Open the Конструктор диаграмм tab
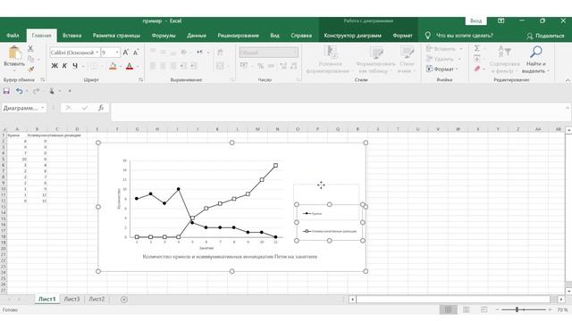572x321 pixels. point(352,36)
